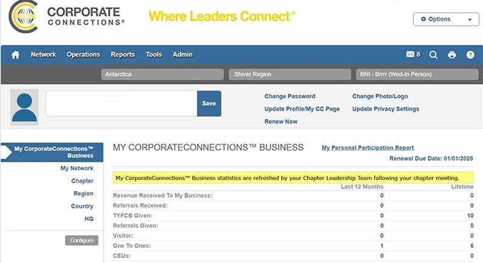Viewport: 483px width, 263px height.
Task: Click the profile avatar placeholder
Action: [x=24, y=107]
